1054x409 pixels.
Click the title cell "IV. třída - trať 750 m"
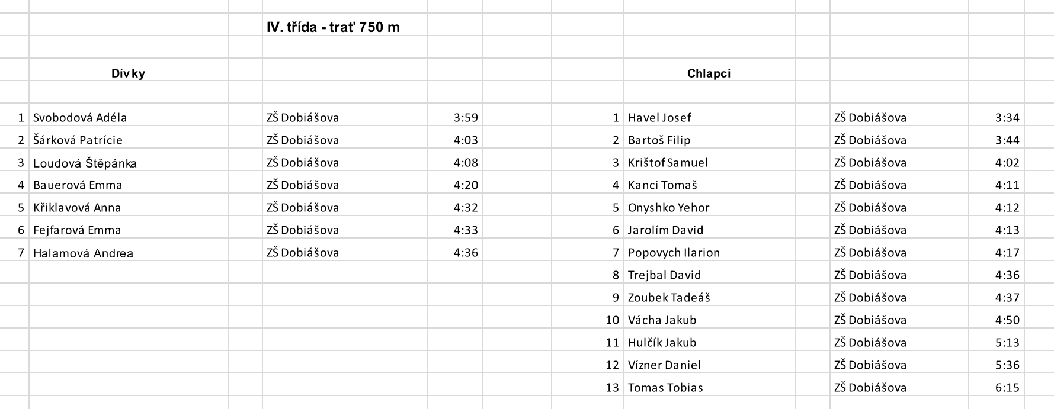click(x=333, y=27)
